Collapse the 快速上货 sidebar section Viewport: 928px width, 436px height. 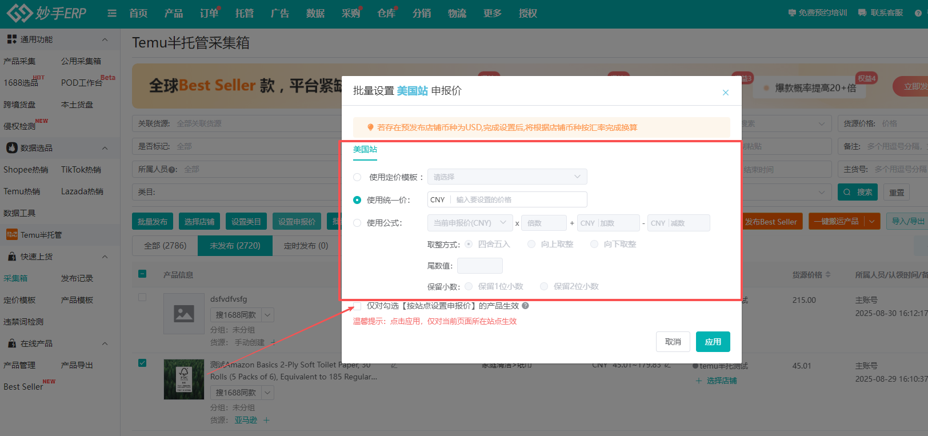click(105, 257)
